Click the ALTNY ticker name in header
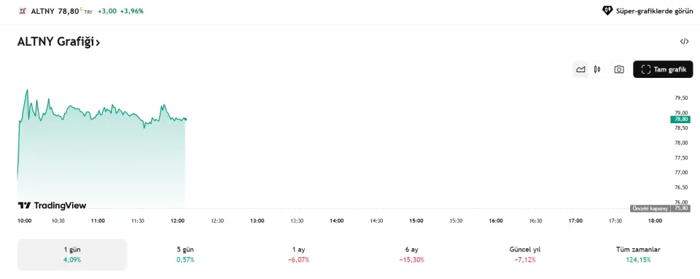Viewport: 700px width, 279px height. click(42, 11)
